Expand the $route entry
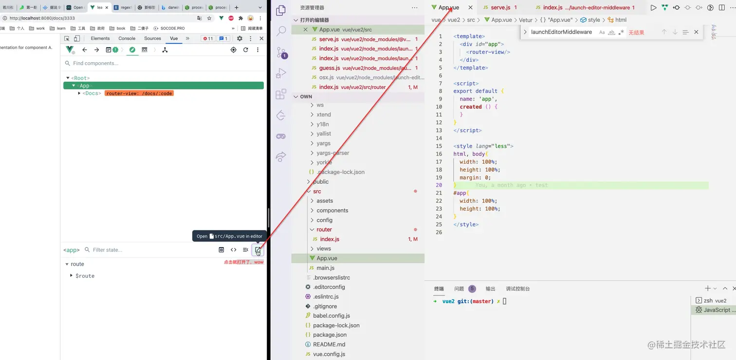Screen dimensions: 736x360 [x=72, y=276]
